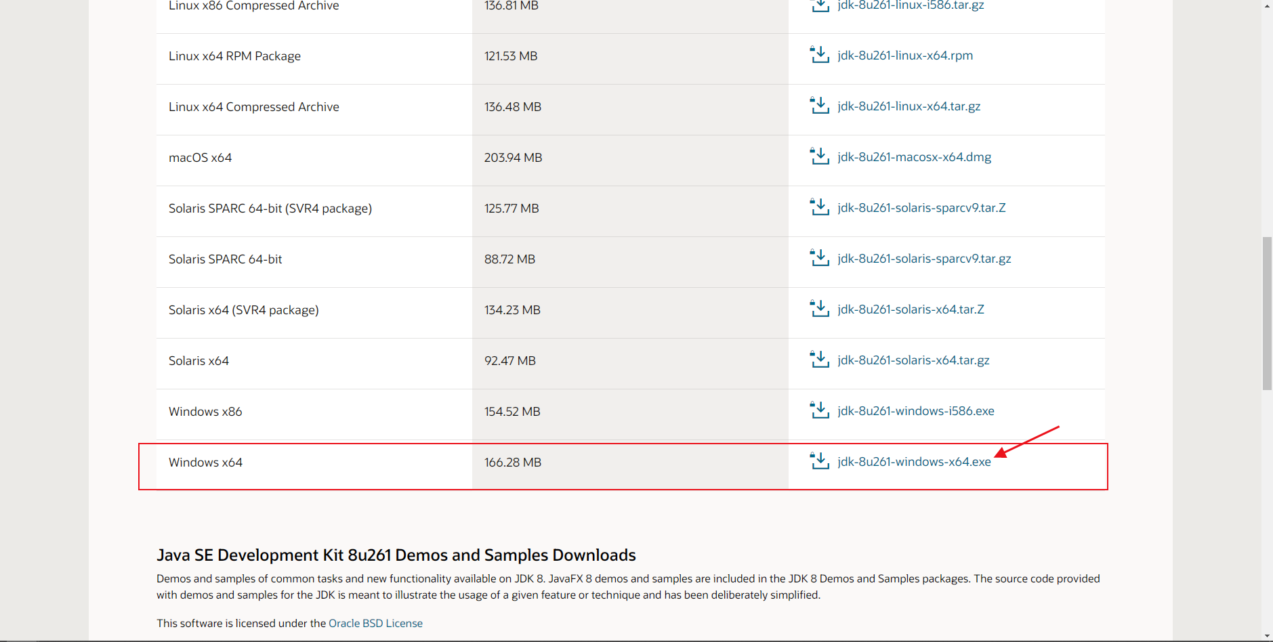Image resolution: width=1273 pixels, height=642 pixels.
Task: Select 'macOS x64' row label
Action: (200, 158)
